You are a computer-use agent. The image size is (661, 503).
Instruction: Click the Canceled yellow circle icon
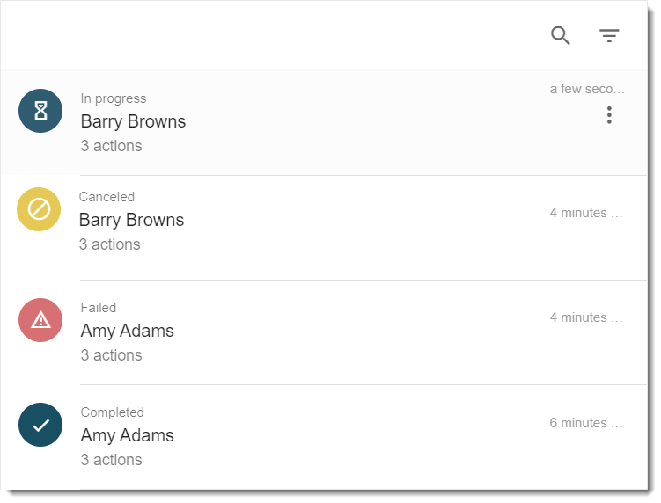[39, 209]
